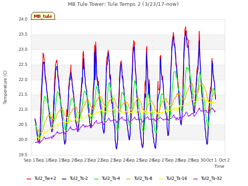Click the yellow Tul2_Ts-16 legend swatch
The height and width of the screenshot is (186, 248).
[x=160, y=179]
